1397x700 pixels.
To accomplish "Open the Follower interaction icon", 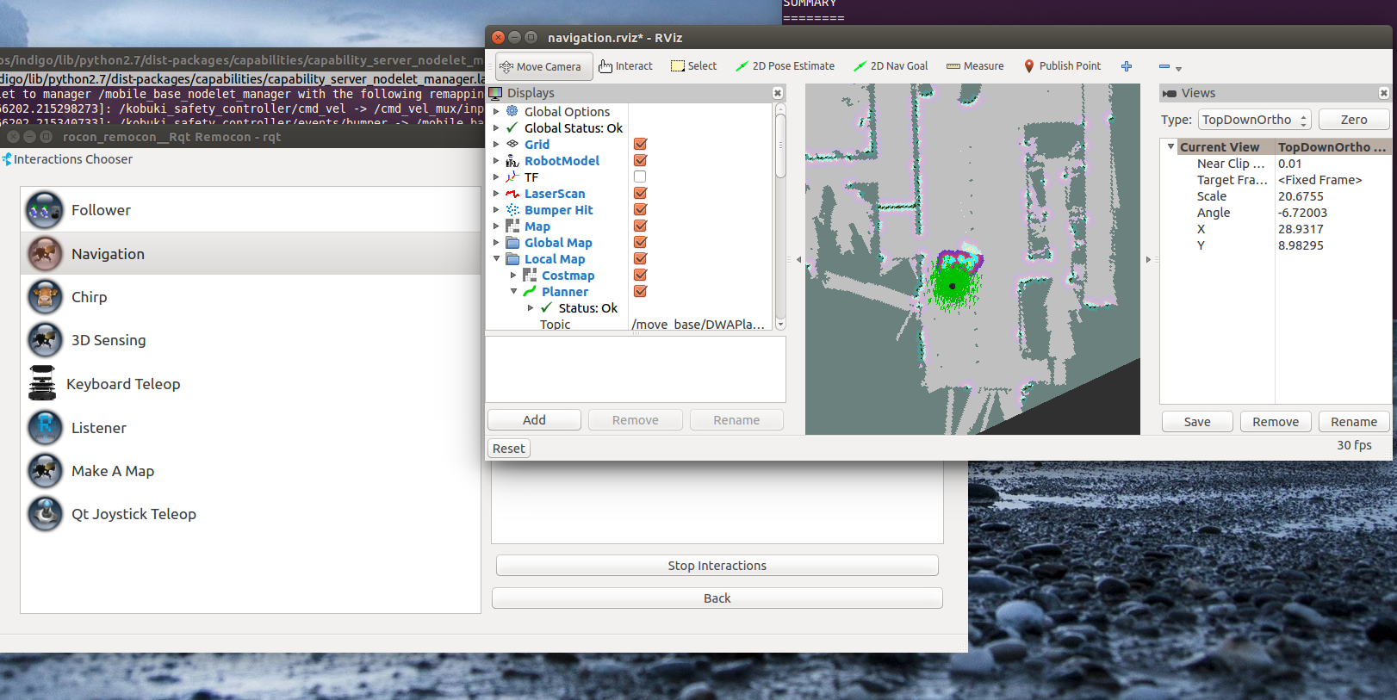I will pyautogui.click(x=45, y=210).
